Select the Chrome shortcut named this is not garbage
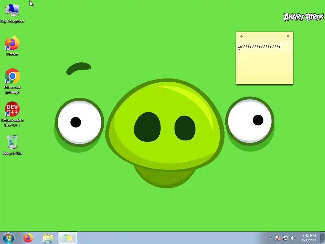The width and height of the screenshot is (325, 244). click(12, 81)
